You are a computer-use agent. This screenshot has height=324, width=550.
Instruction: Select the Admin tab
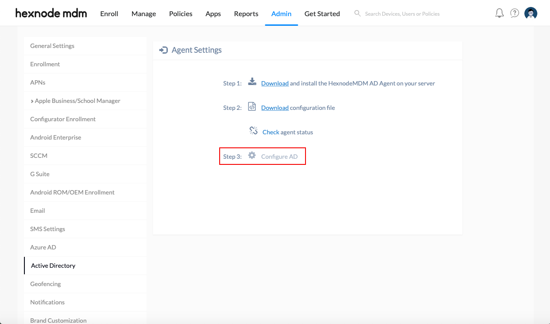[x=282, y=14]
